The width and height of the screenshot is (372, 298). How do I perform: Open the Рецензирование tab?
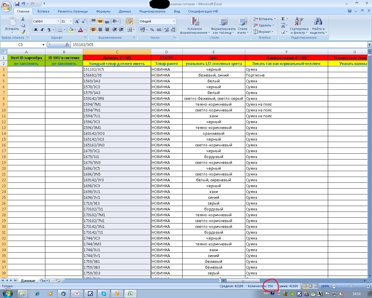(x=152, y=11)
